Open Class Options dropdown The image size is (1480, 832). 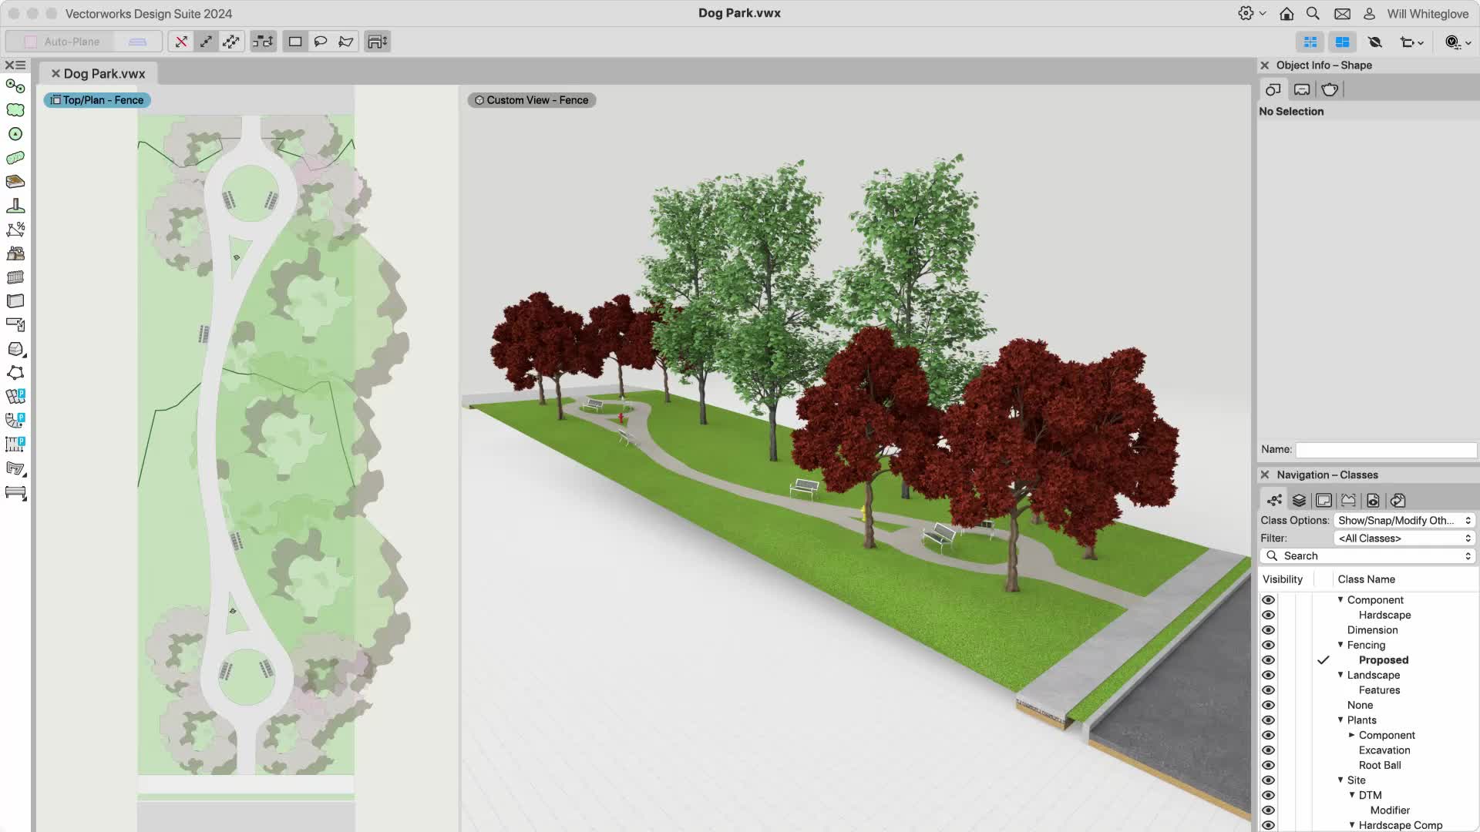click(x=1403, y=521)
